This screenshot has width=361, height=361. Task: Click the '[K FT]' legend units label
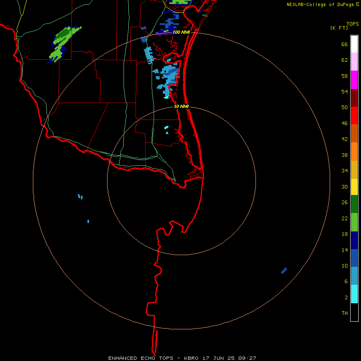tap(339, 28)
